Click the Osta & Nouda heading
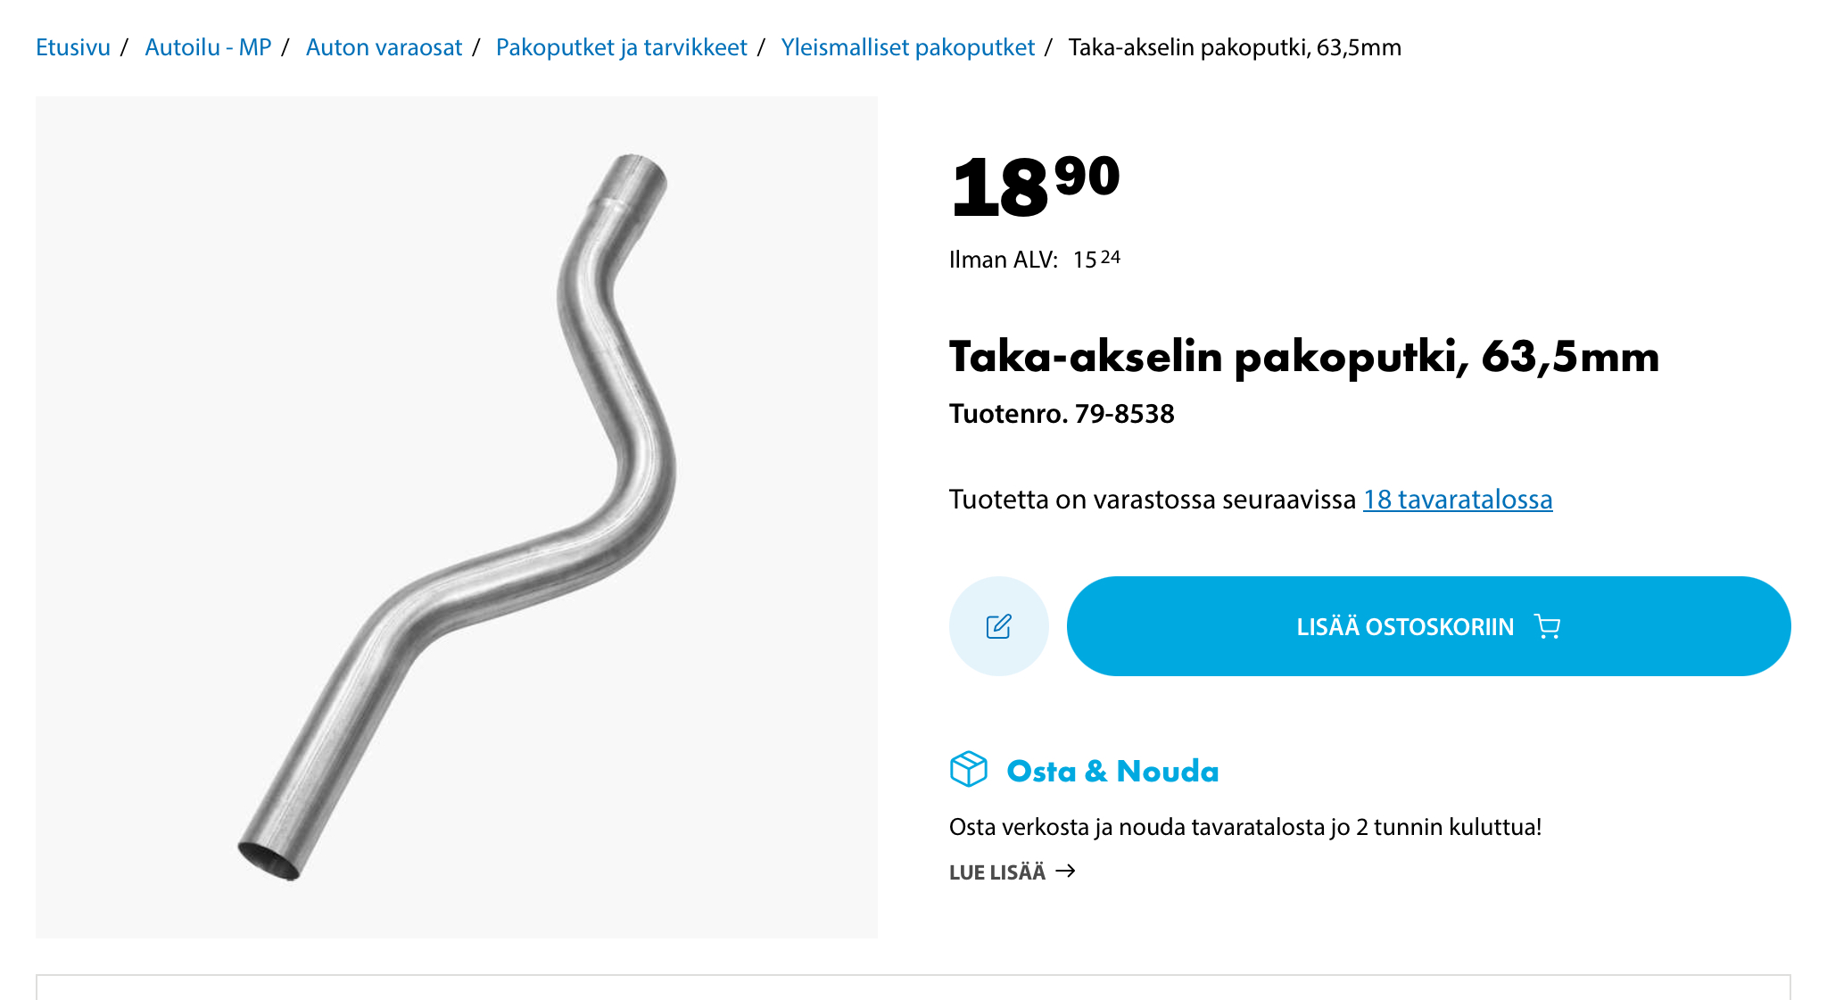1827x1000 pixels. tap(1112, 771)
